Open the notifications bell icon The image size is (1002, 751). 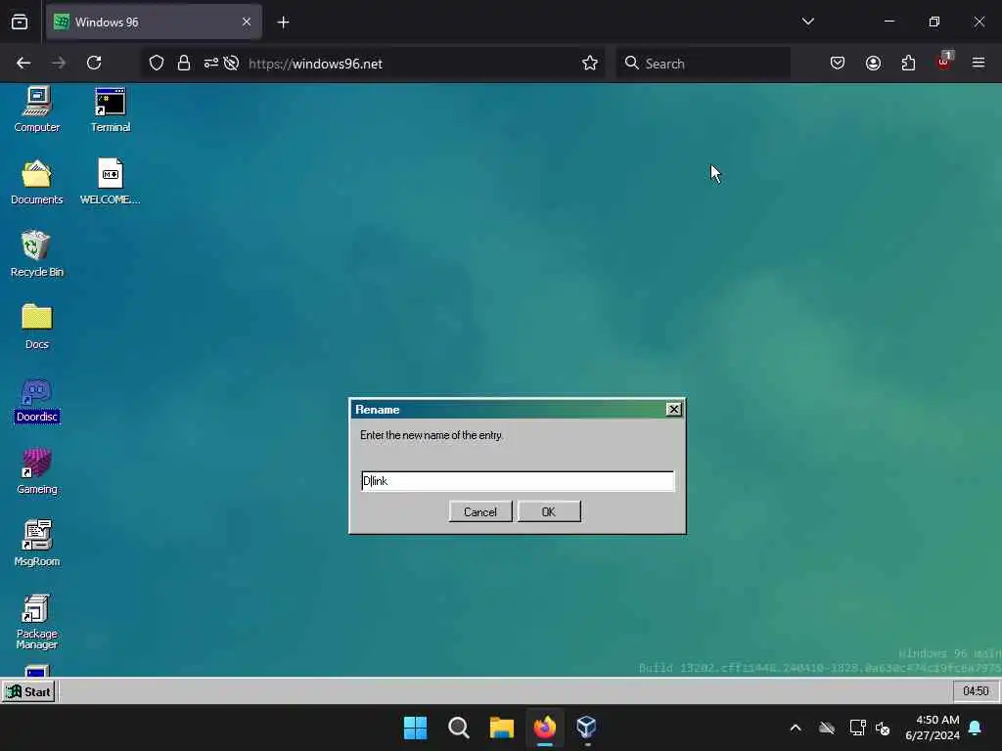click(x=976, y=728)
